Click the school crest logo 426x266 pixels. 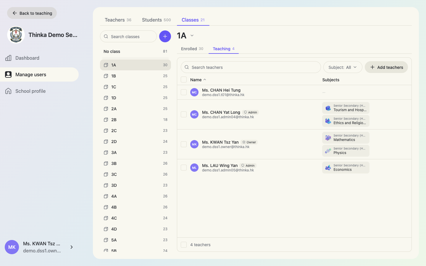pyautogui.click(x=16, y=35)
